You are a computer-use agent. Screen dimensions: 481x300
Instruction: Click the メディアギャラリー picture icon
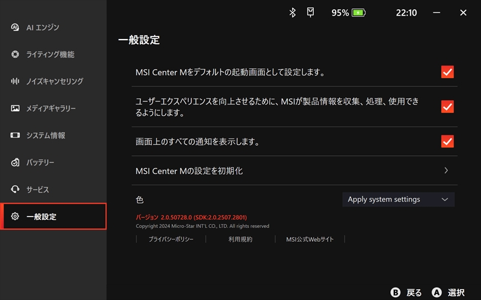click(15, 108)
